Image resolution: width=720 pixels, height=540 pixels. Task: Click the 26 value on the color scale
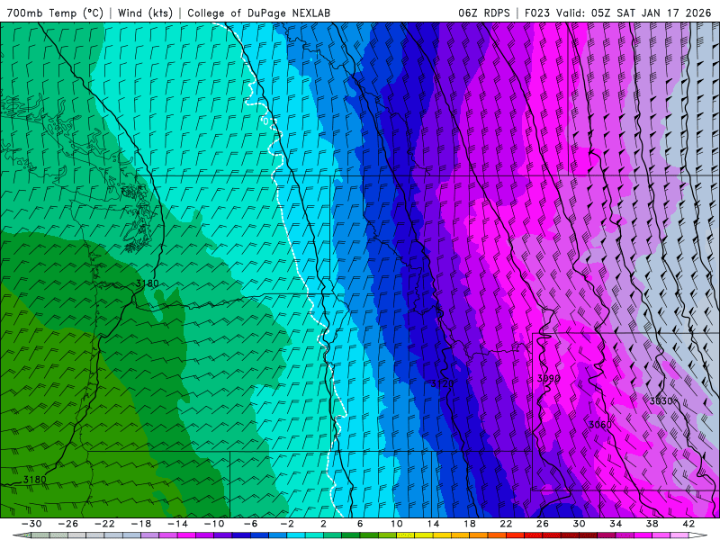point(543,524)
